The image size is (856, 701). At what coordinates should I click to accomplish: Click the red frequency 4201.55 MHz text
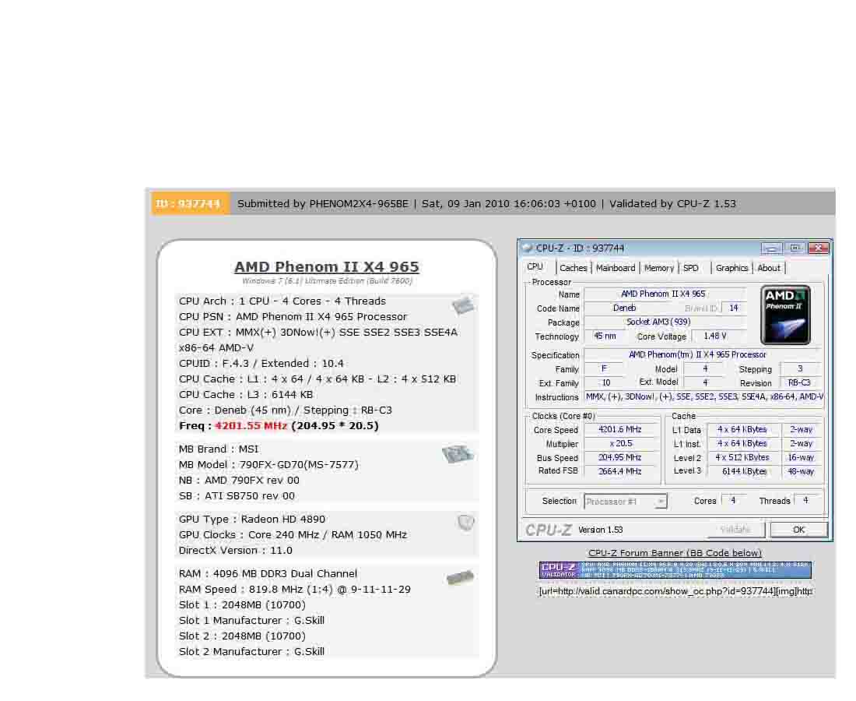(x=251, y=425)
